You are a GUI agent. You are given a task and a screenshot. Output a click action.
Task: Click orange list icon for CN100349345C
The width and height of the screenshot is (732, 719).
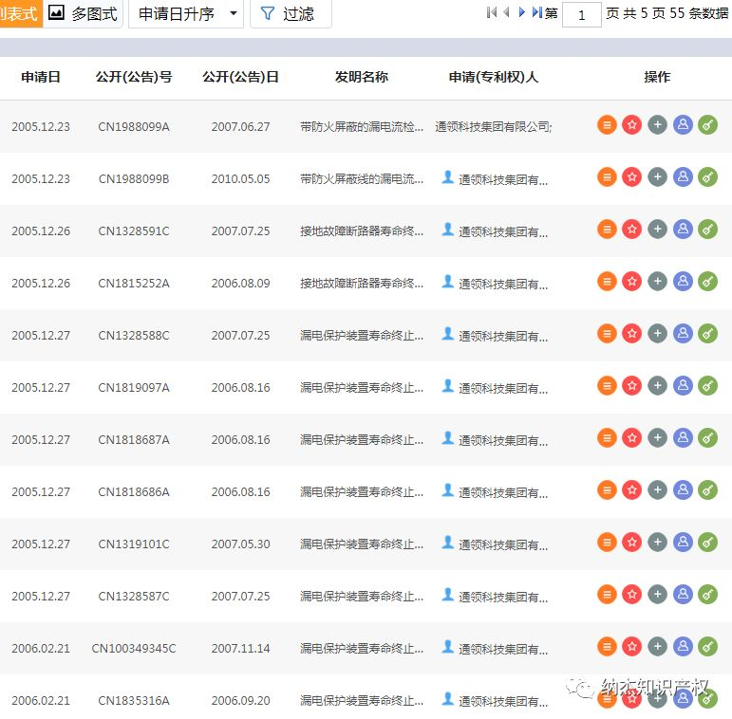tap(607, 647)
